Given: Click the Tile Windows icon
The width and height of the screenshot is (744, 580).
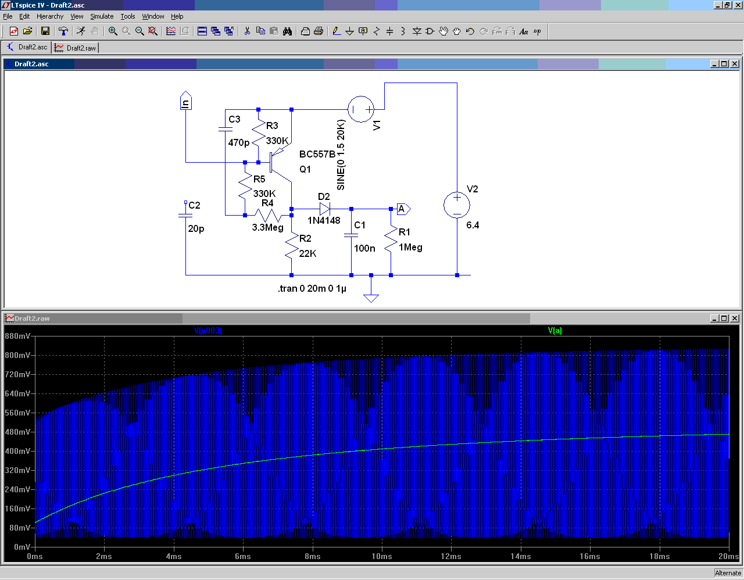Looking at the screenshot, I should click(x=202, y=31).
